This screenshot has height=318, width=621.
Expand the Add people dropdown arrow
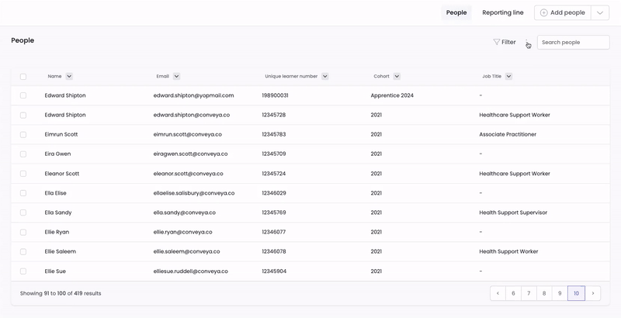coord(599,12)
